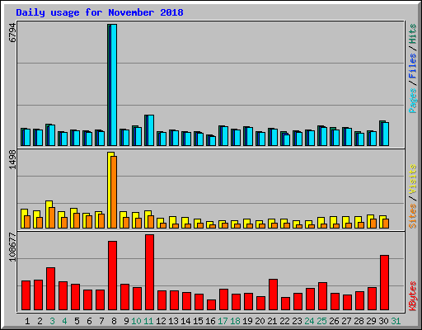Click the cyan hits bar for day 1
The image size is (422, 330).
[27, 137]
